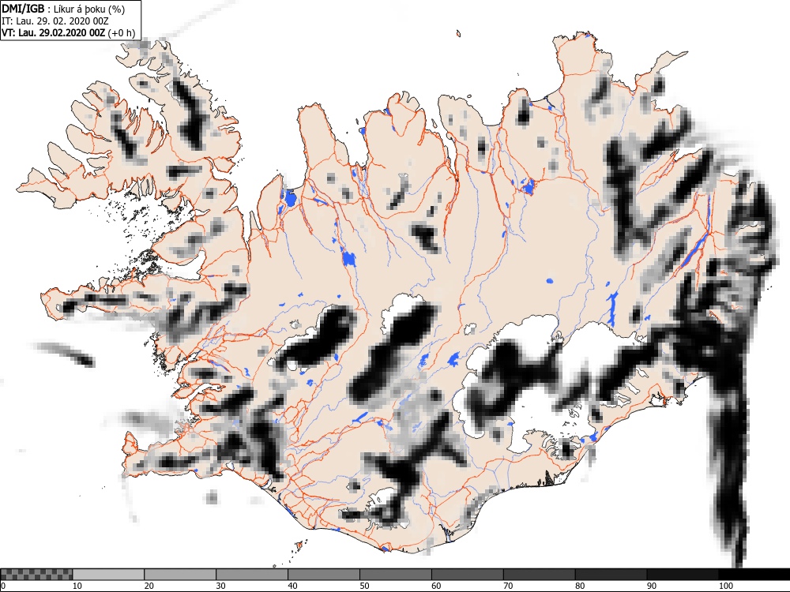Click the legend swatch between 90 and 100
Viewport: 790px width, 592px height.
point(683,574)
